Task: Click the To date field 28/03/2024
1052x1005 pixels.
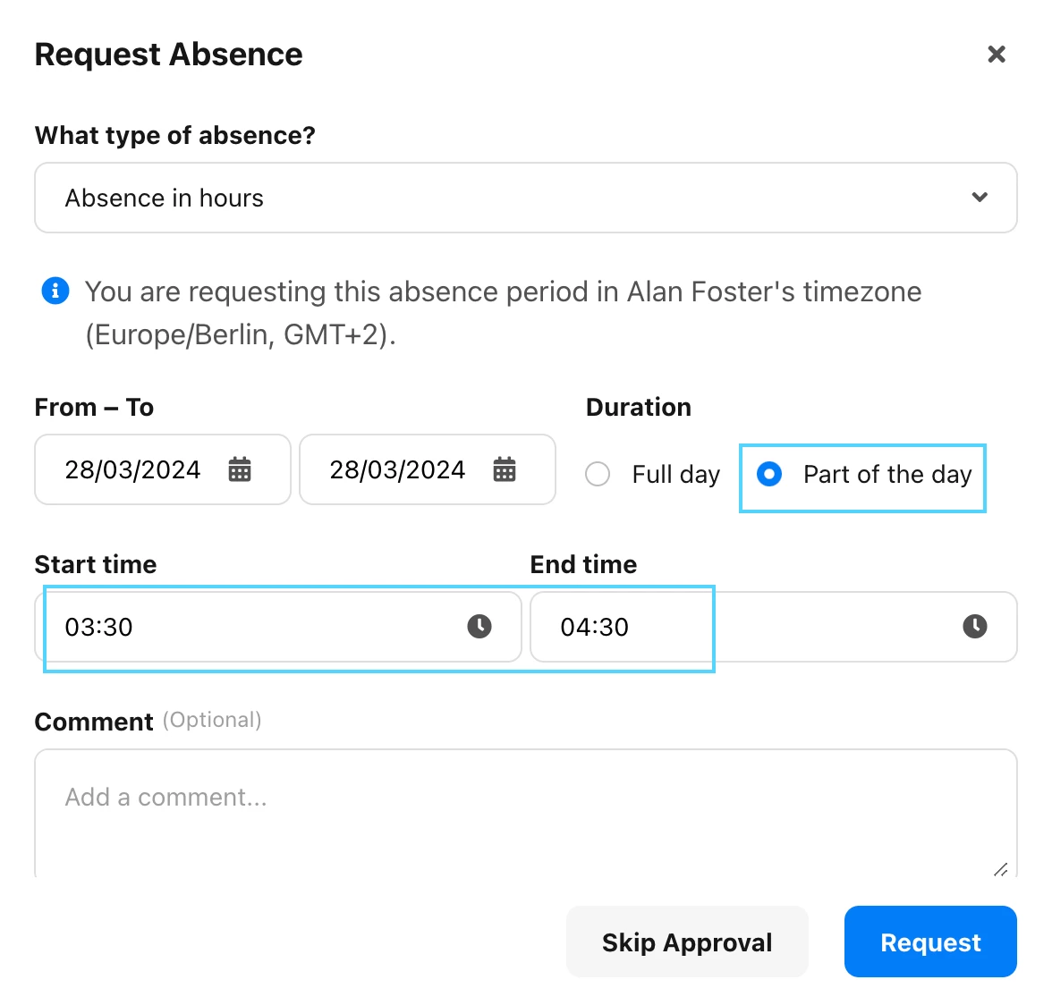Action: point(428,469)
